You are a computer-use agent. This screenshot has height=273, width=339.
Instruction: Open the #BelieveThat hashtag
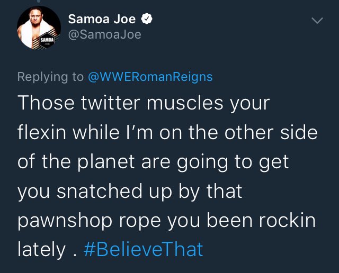tap(143, 250)
